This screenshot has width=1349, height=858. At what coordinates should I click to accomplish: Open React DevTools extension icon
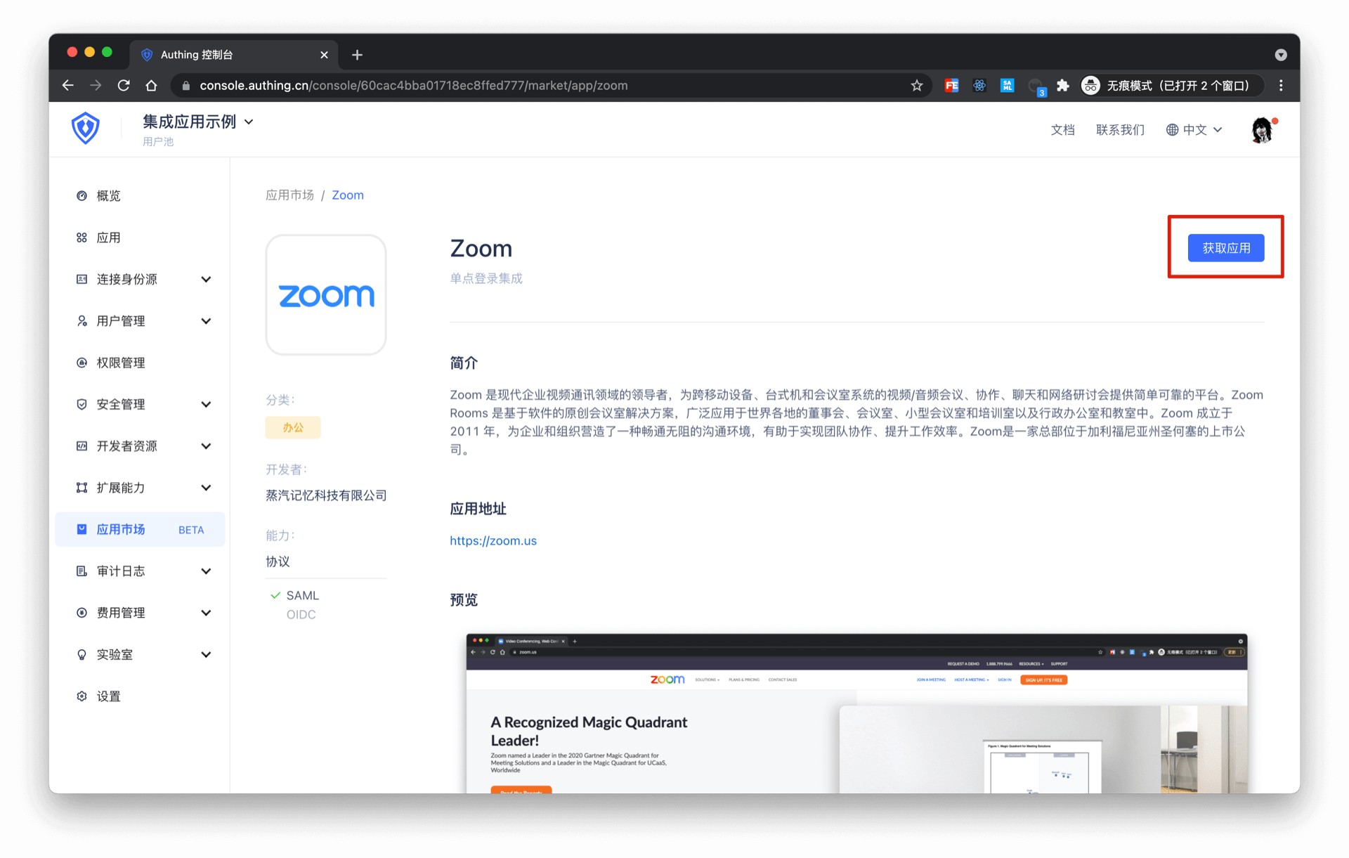tap(979, 86)
